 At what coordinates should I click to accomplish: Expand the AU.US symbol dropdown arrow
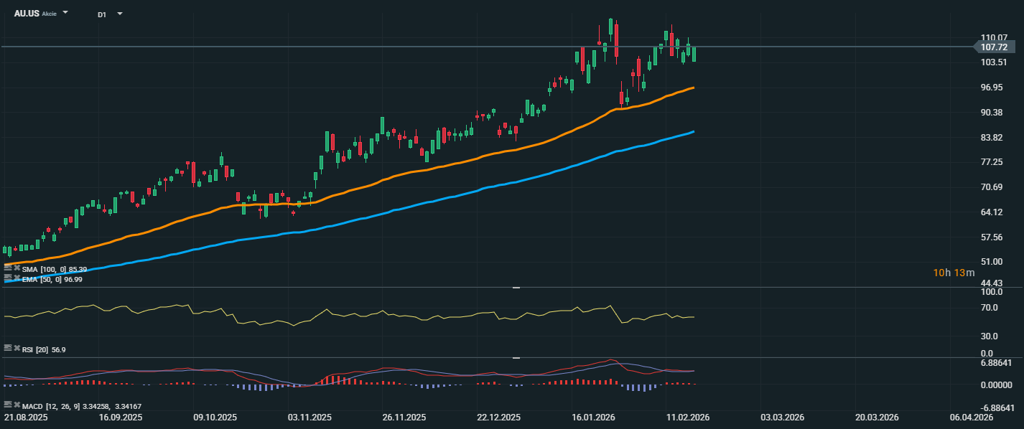65,13
